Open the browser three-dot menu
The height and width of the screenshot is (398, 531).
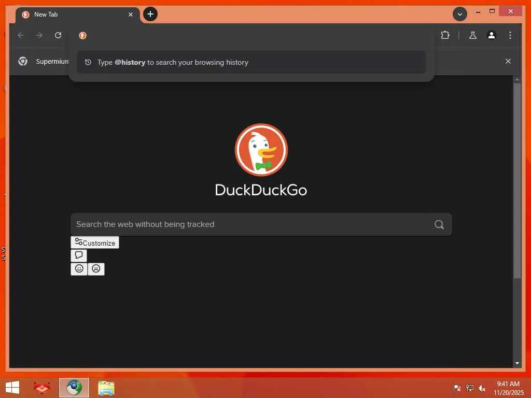click(x=510, y=35)
